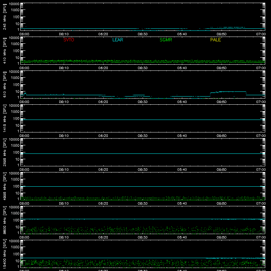Select the '245 MHz [SFU]' axis title
271x271 pixels.
point(5,17)
